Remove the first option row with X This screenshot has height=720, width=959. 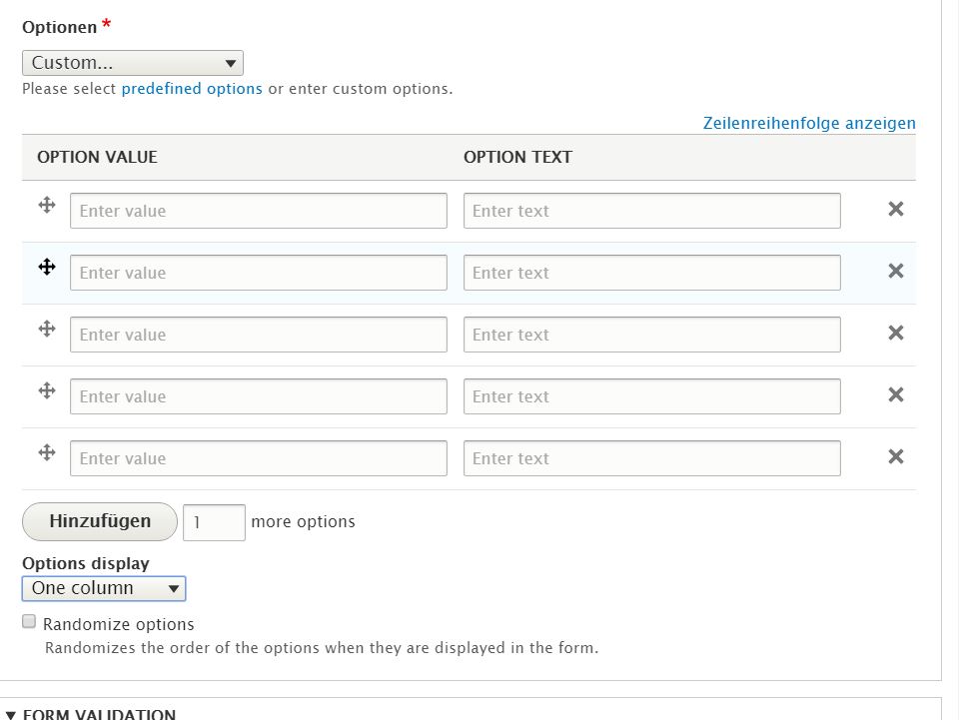pos(896,209)
